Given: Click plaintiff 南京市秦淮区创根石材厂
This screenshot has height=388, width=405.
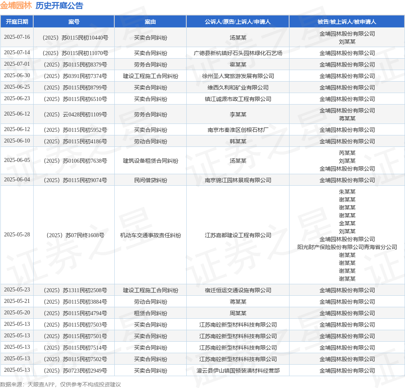Looking at the screenshot, I should (x=238, y=130).
